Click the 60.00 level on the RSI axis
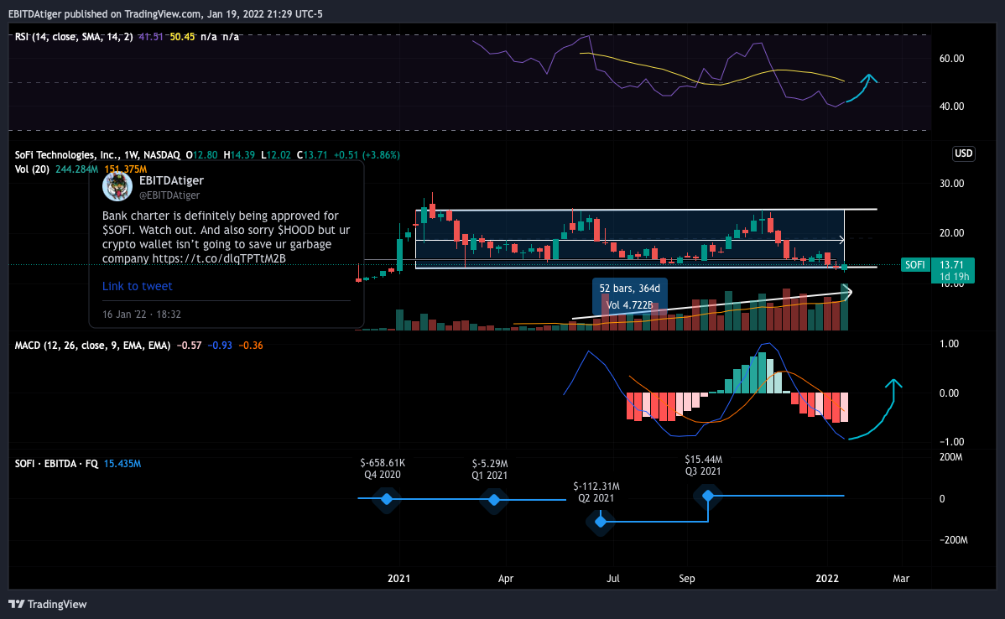This screenshot has width=1005, height=619. coord(951,59)
